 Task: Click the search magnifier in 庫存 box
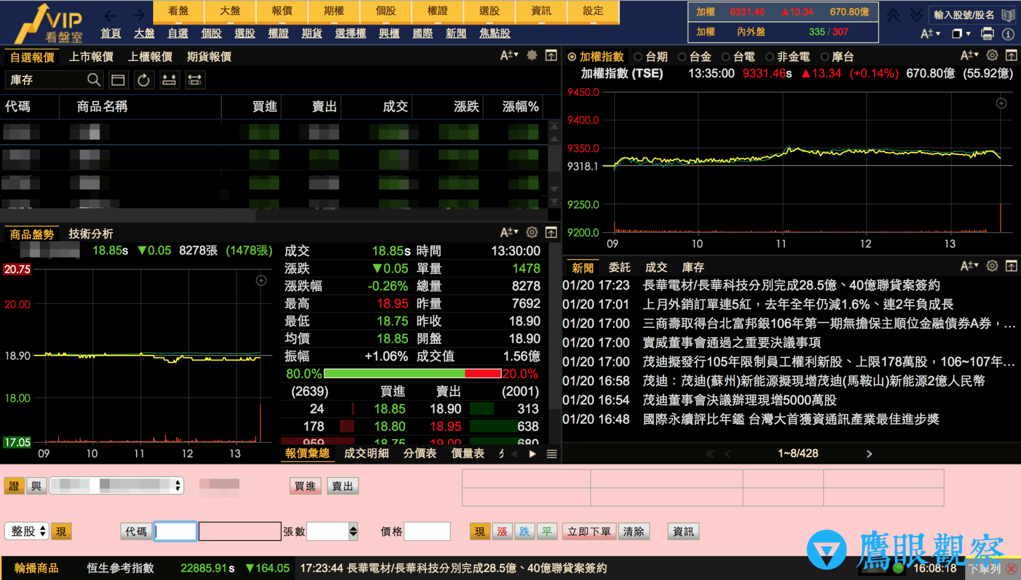(x=94, y=80)
